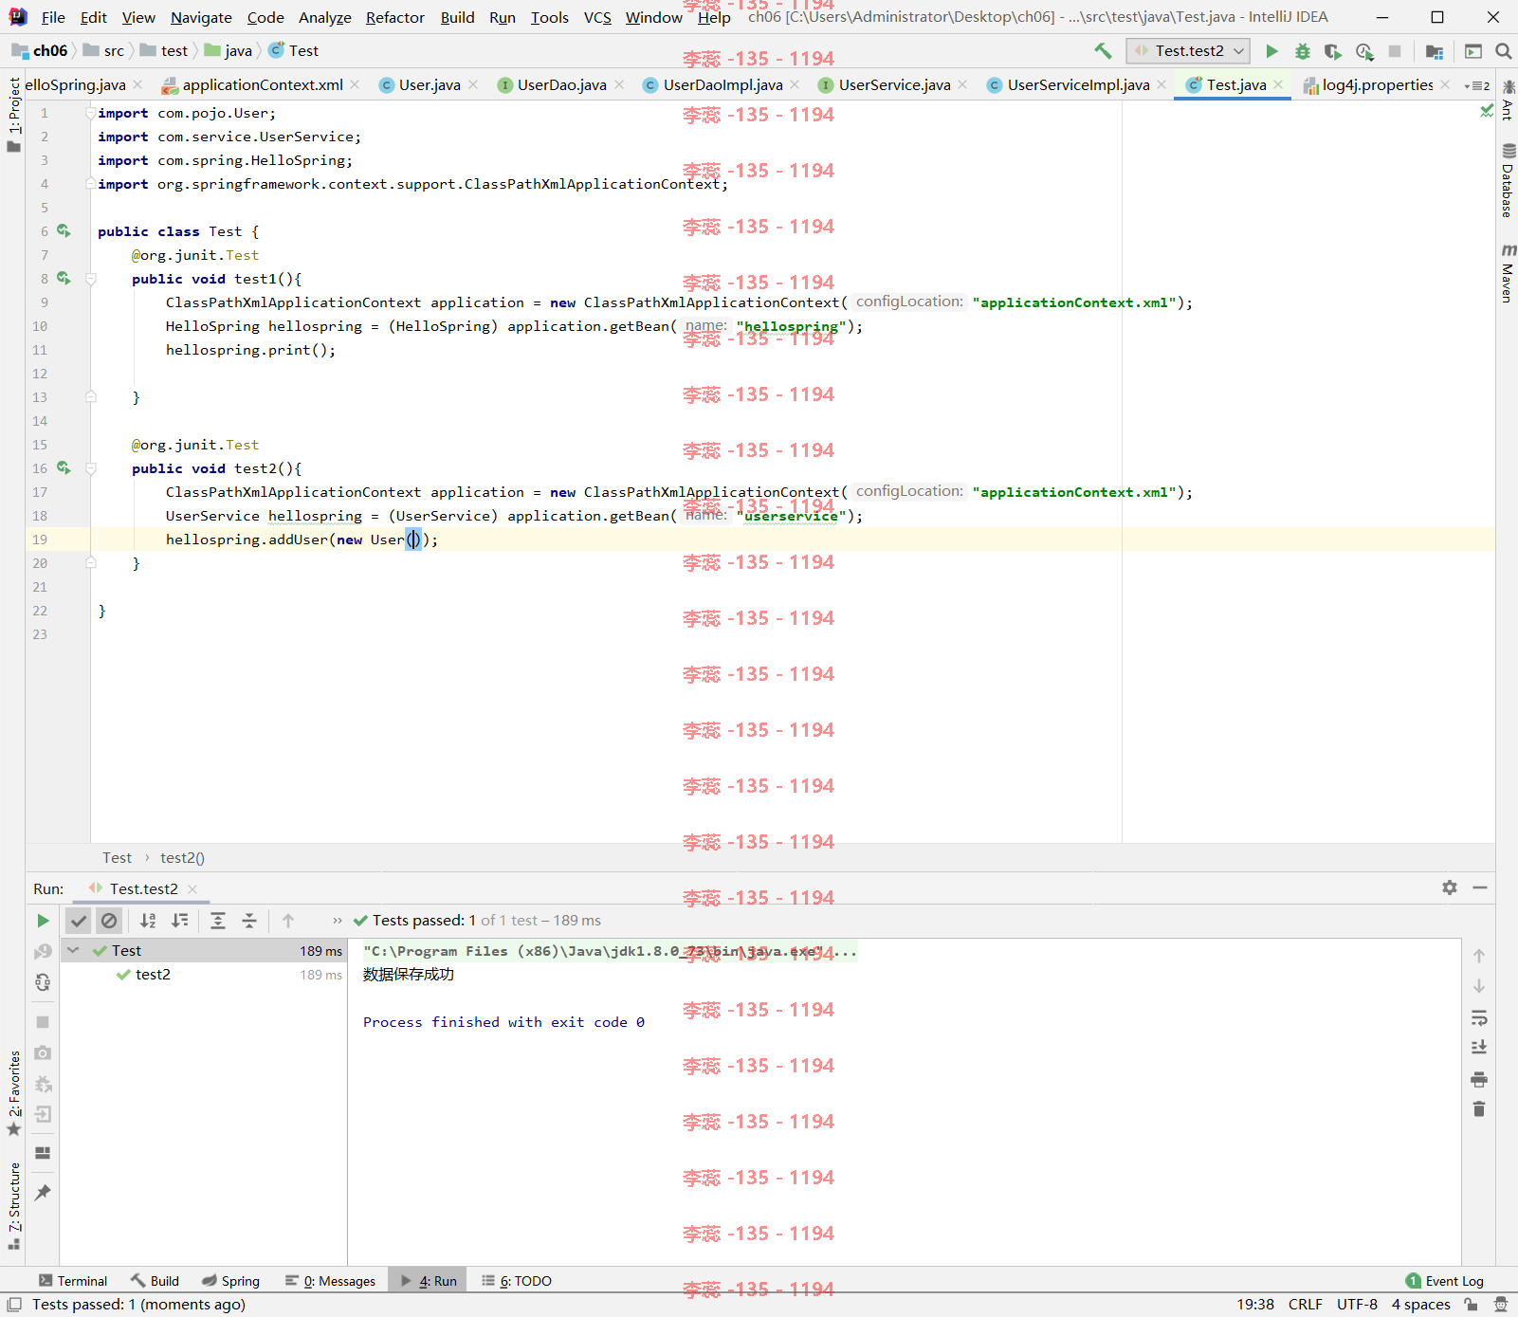Click previous failed test arrow
Viewport: 1518px width, 1317px height.
pyautogui.click(x=288, y=921)
